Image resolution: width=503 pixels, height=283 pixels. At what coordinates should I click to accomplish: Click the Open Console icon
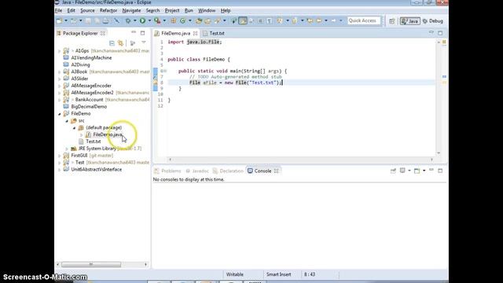[x=417, y=171]
